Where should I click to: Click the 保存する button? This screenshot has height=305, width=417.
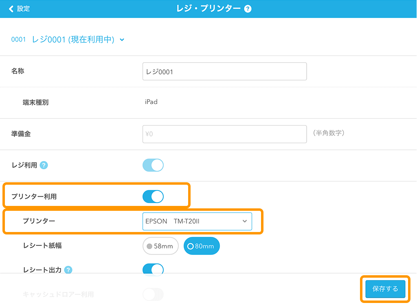(385, 289)
